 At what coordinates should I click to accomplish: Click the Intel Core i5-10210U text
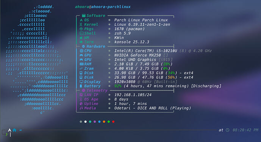pos(145,51)
